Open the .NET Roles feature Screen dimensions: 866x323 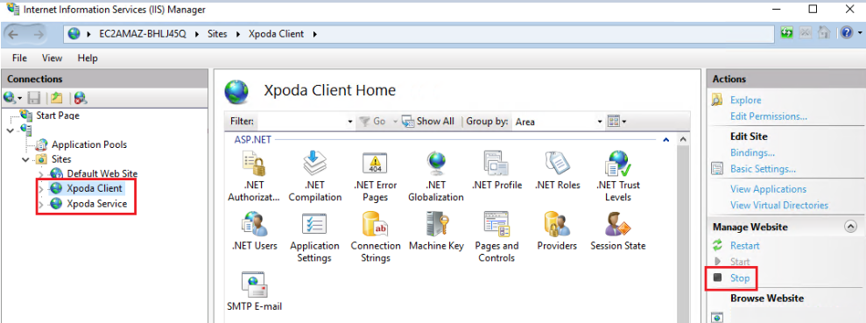point(557,170)
